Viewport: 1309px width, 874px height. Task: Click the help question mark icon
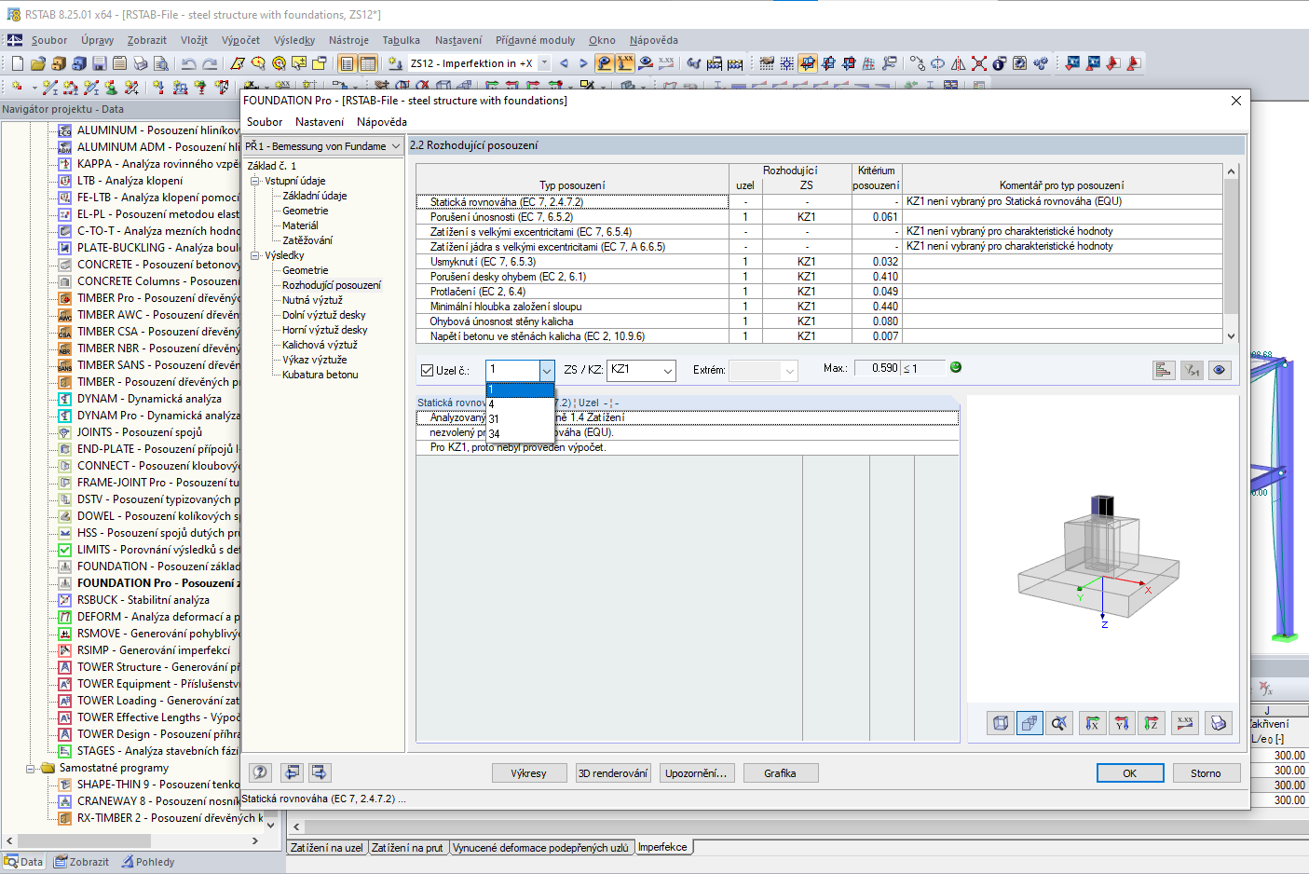point(260,772)
